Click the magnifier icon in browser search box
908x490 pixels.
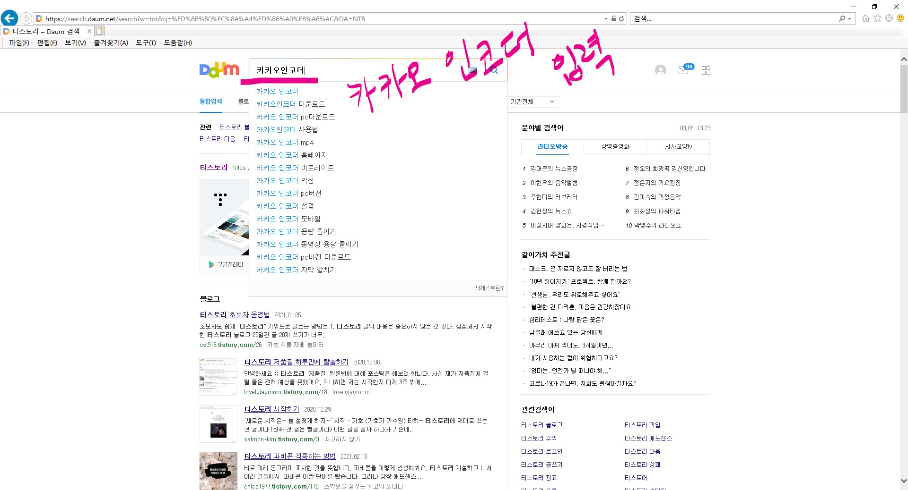(x=842, y=19)
